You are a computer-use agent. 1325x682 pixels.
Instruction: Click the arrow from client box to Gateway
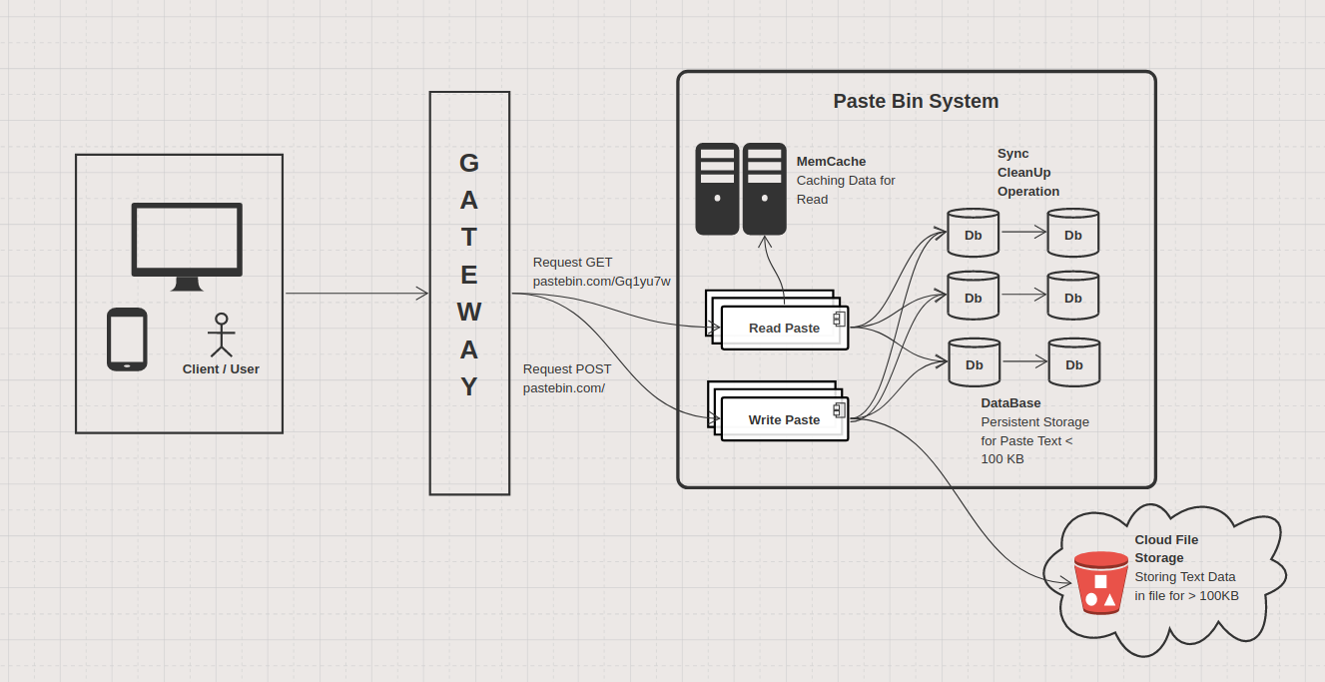356,294
